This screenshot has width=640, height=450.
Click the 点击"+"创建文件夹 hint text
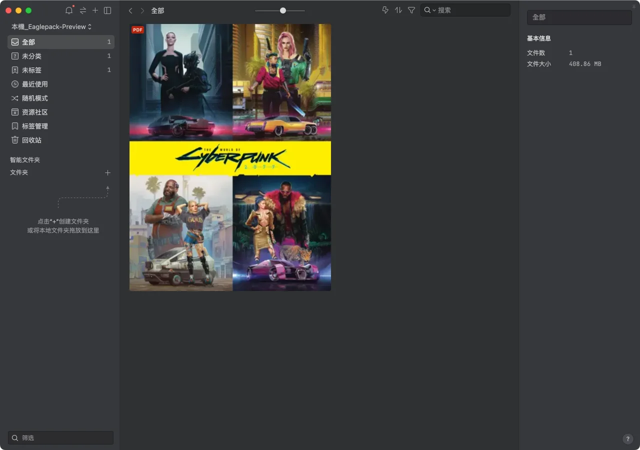coord(63,221)
